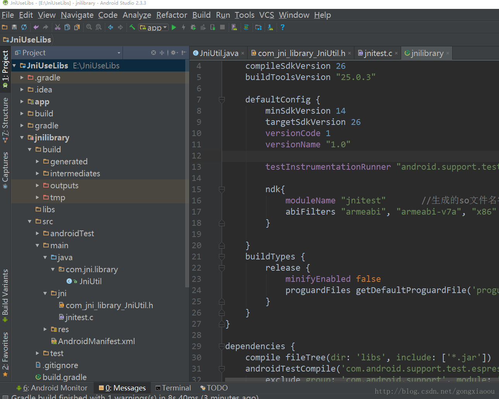Click the Redo arrow icon
Screen dimensions: 499x399
(45, 27)
